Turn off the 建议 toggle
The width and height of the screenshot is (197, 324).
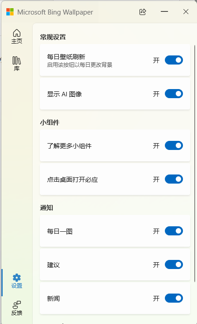click(174, 264)
